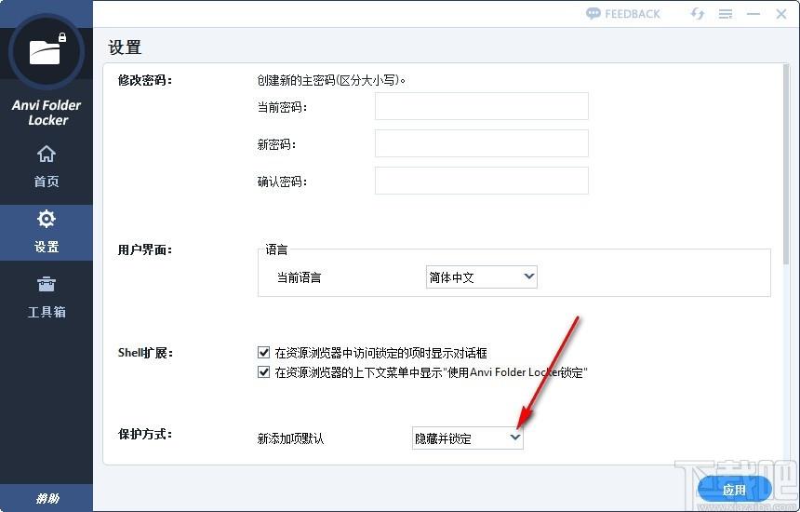Click the 用户界面 section label
The height and width of the screenshot is (512, 800).
pos(145,249)
